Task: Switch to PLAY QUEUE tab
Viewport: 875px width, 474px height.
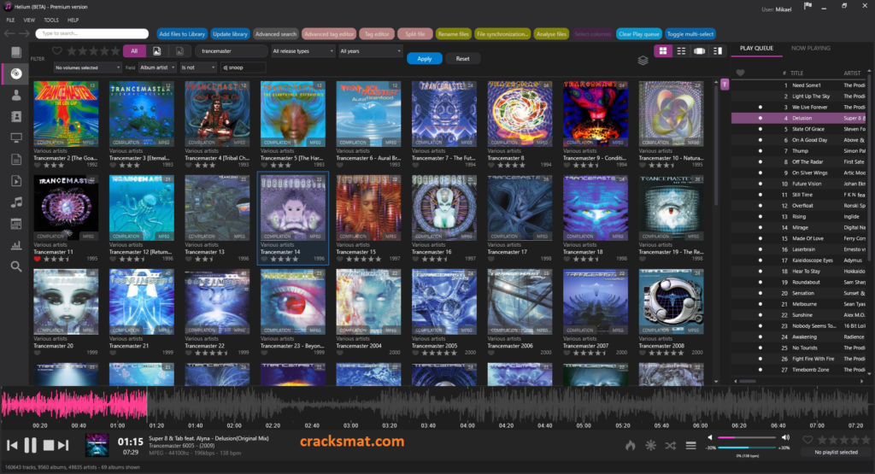Action: click(757, 49)
